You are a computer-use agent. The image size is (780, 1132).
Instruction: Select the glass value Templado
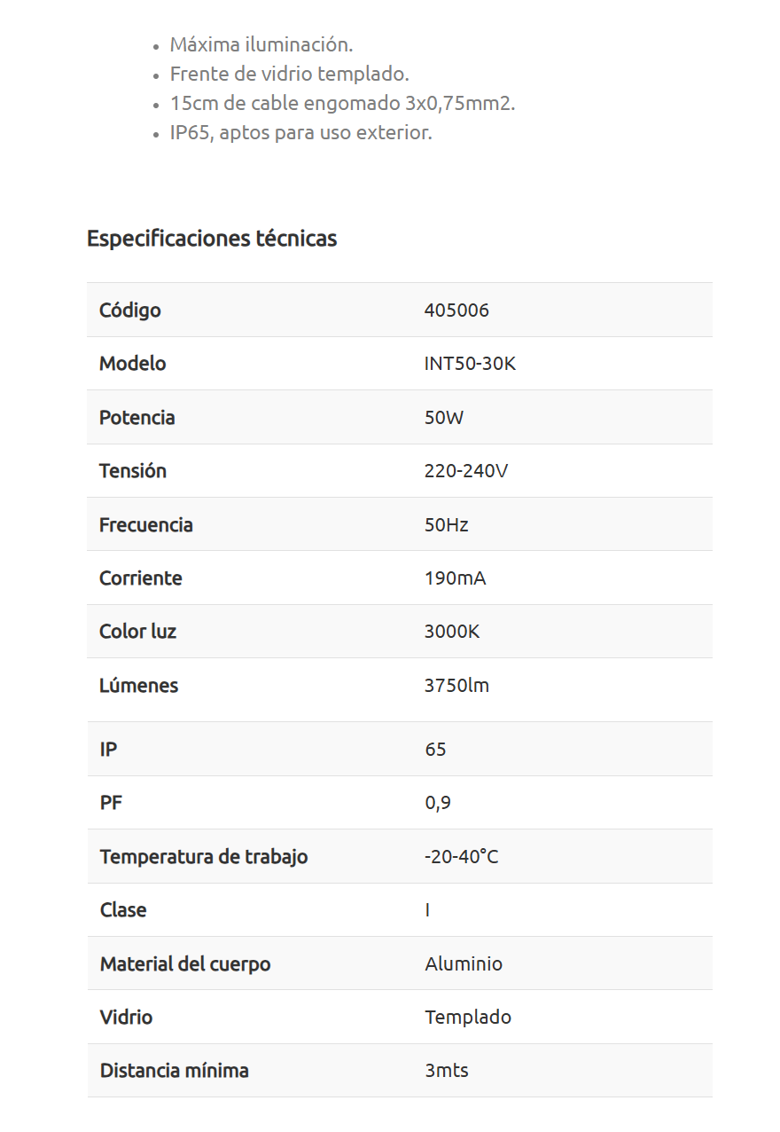(468, 1018)
